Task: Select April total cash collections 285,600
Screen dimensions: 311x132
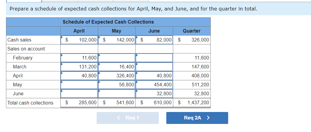Action: coord(79,103)
